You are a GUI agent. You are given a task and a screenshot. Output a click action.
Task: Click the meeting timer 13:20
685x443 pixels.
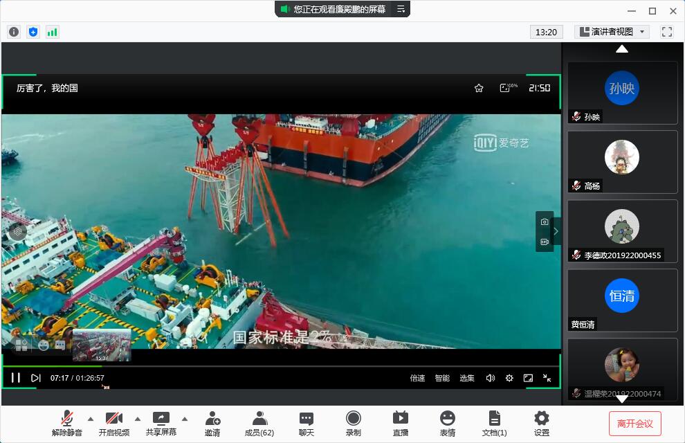(546, 32)
